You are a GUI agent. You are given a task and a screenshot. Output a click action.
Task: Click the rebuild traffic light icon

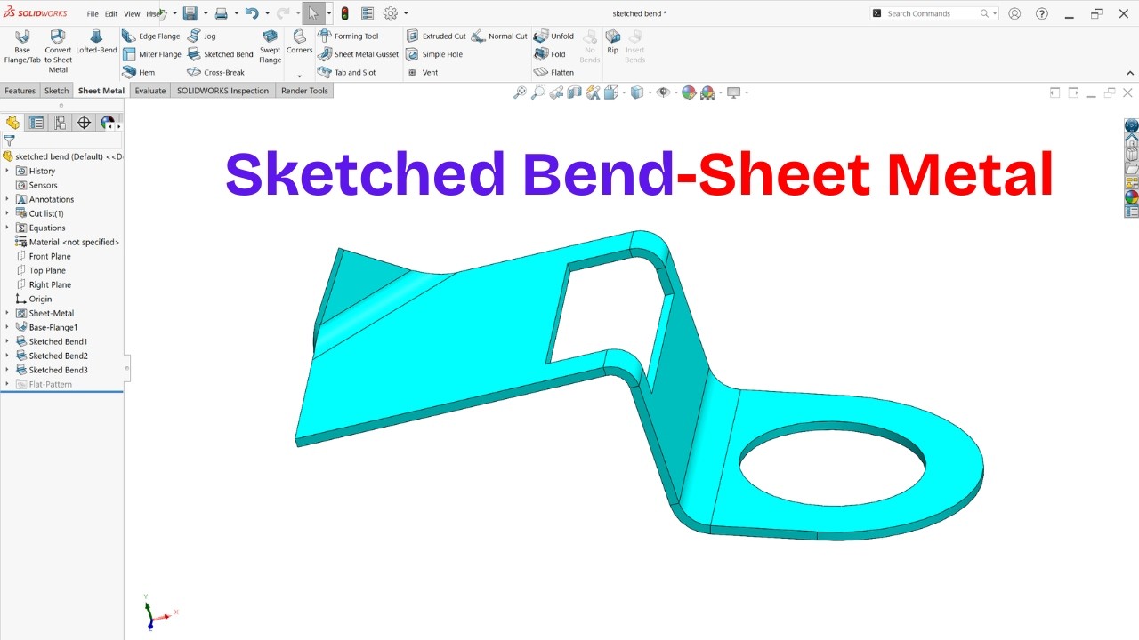pos(344,13)
